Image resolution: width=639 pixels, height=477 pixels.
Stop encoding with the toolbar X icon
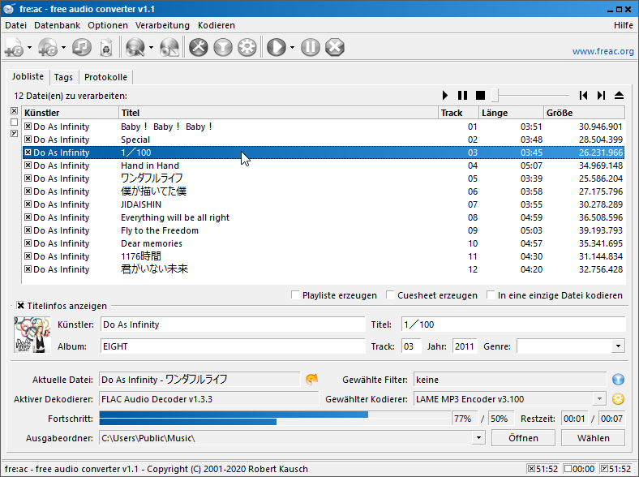click(x=334, y=48)
